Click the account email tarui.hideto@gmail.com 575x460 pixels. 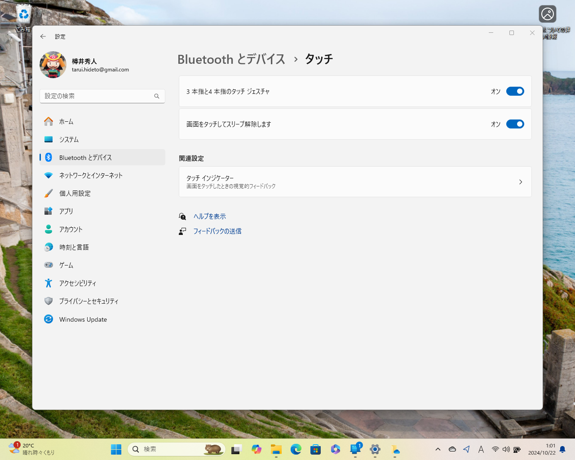pyautogui.click(x=100, y=70)
